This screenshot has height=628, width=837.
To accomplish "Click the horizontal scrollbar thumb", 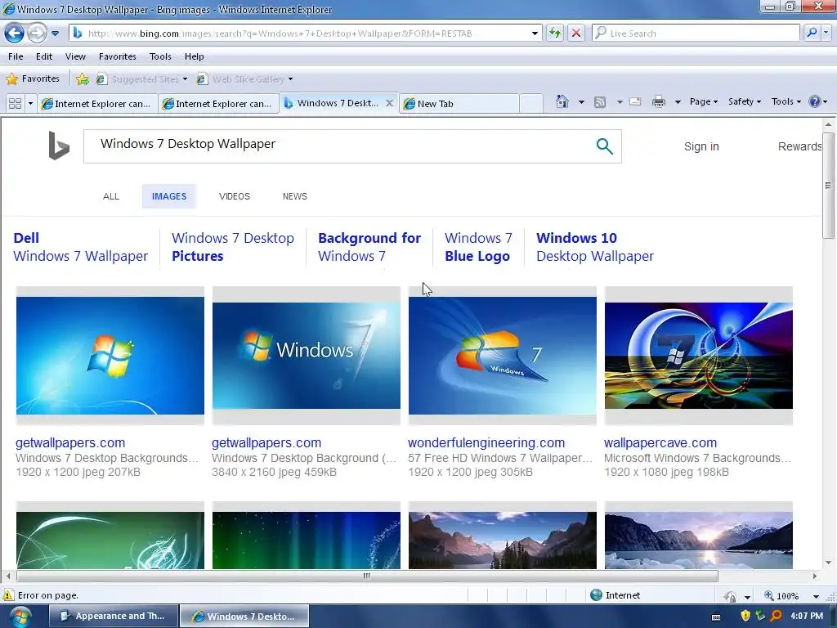I will click(367, 576).
